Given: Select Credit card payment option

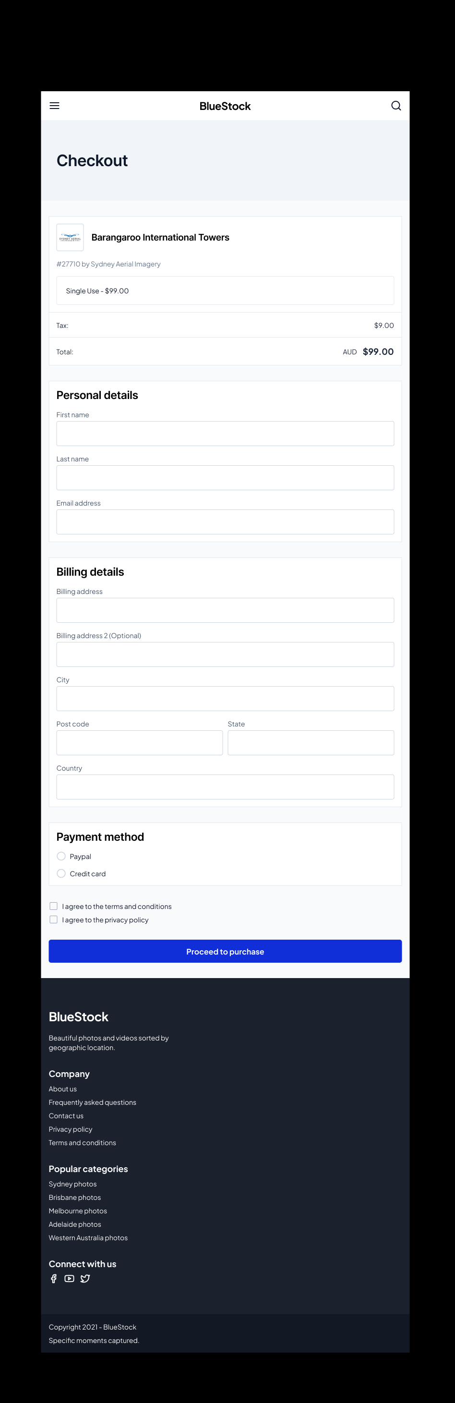Looking at the screenshot, I should 61,873.
